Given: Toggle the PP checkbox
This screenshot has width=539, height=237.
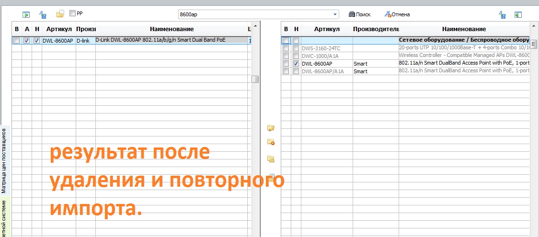Looking at the screenshot, I should pyautogui.click(x=72, y=13).
